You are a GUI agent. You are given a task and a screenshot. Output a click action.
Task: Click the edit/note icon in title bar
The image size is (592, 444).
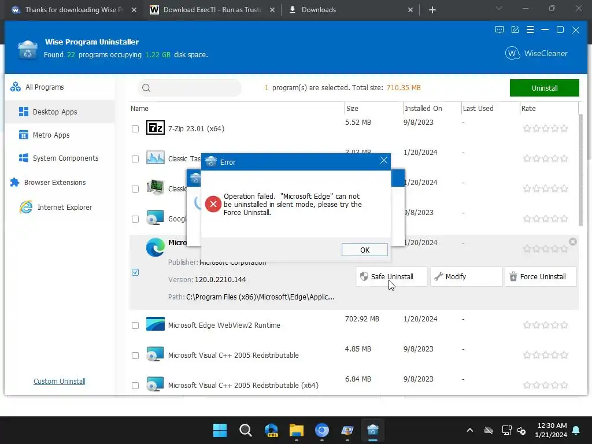click(x=515, y=30)
